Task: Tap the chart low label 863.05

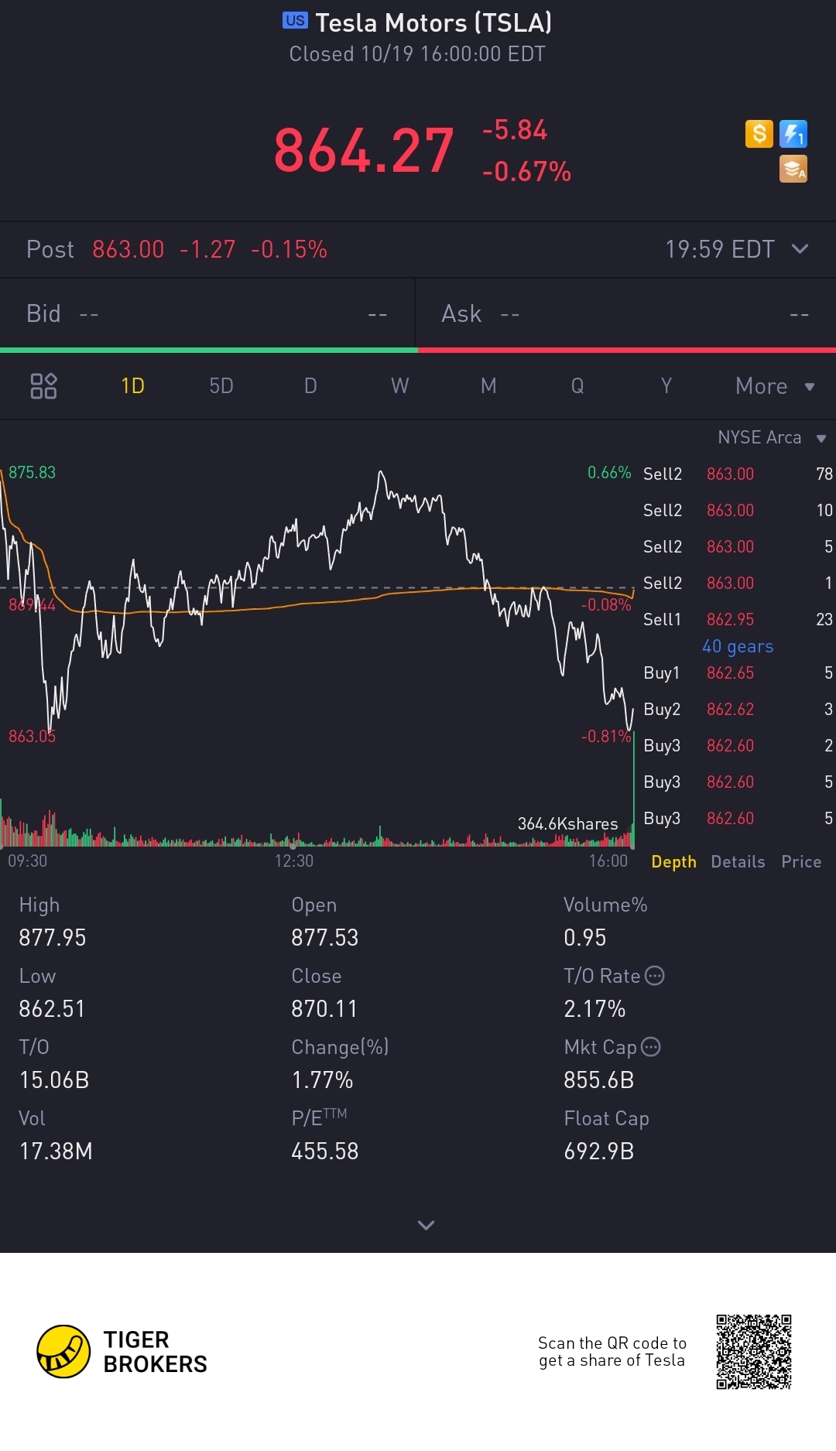Action: click(x=33, y=736)
